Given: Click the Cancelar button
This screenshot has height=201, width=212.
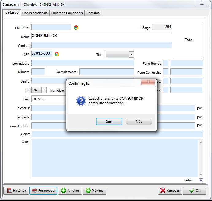Looking at the screenshot, I should [170, 191].
